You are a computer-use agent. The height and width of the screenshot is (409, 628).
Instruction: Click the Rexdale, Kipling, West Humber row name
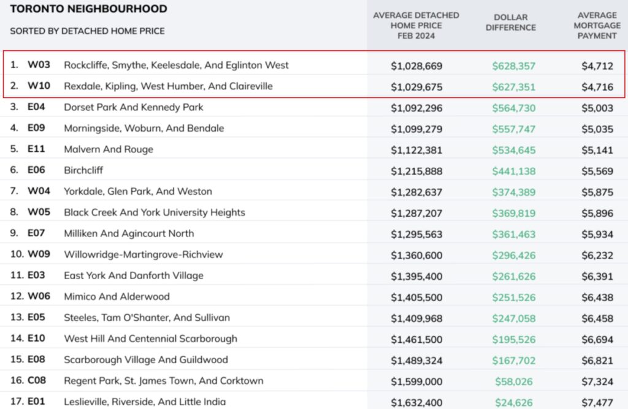point(168,86)
